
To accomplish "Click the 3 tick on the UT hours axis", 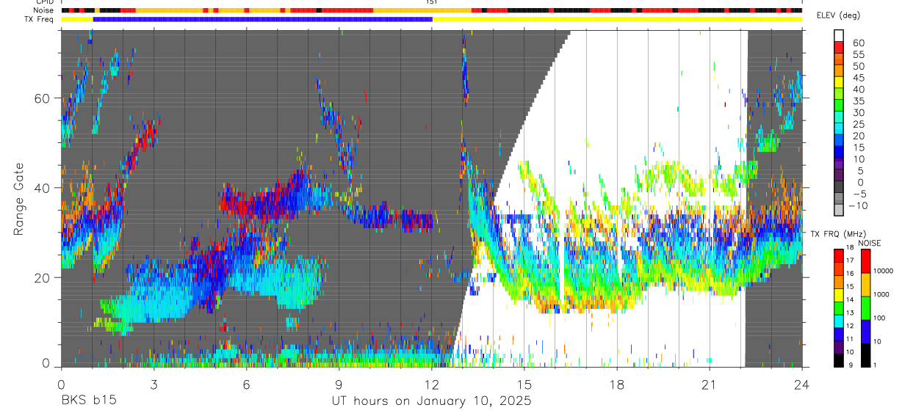I will tap(154, 384).
